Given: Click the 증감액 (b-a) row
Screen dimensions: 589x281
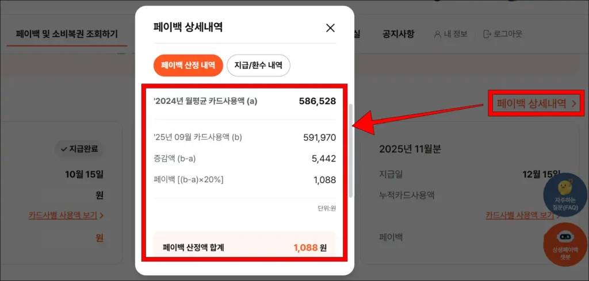Looking at the screenshot, I should point(244,159).
